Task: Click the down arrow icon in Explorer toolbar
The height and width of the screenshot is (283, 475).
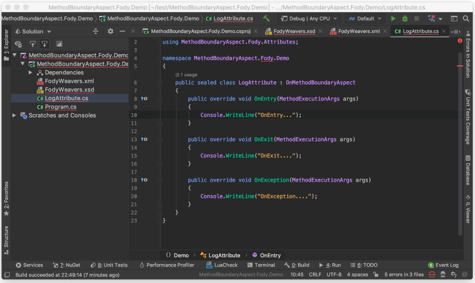Action: (x=45, y=44)
